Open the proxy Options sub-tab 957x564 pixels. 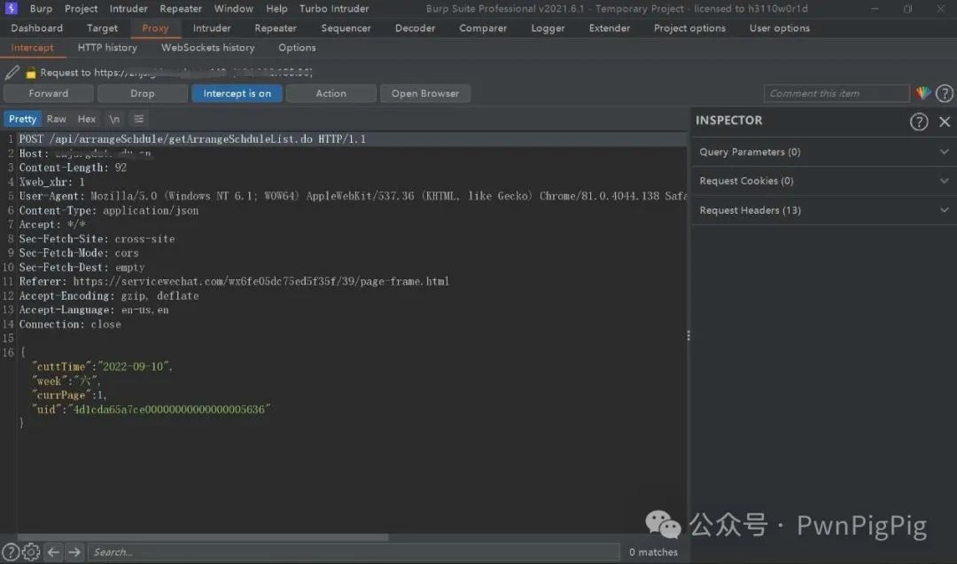[297, 48]
